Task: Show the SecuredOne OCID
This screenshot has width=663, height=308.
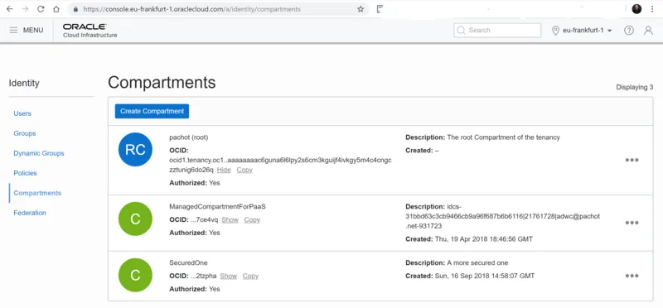Action: (x=229, y=276)
